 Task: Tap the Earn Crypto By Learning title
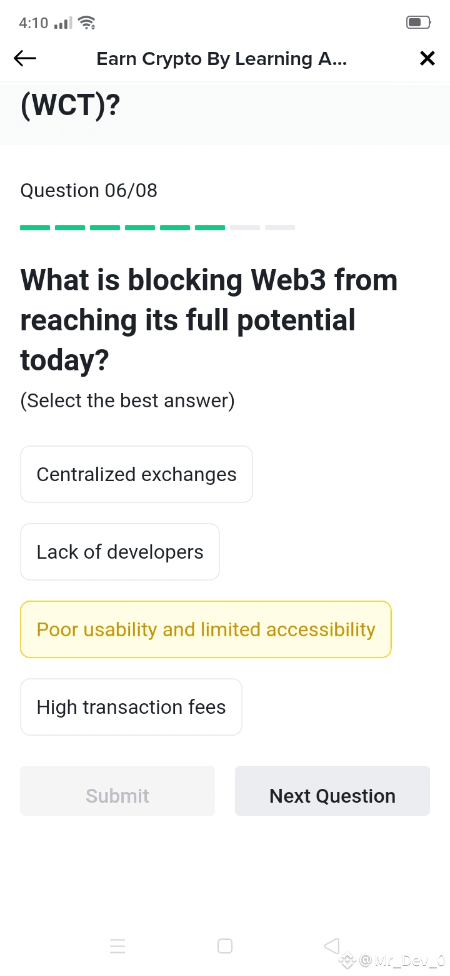coord(222,59)
